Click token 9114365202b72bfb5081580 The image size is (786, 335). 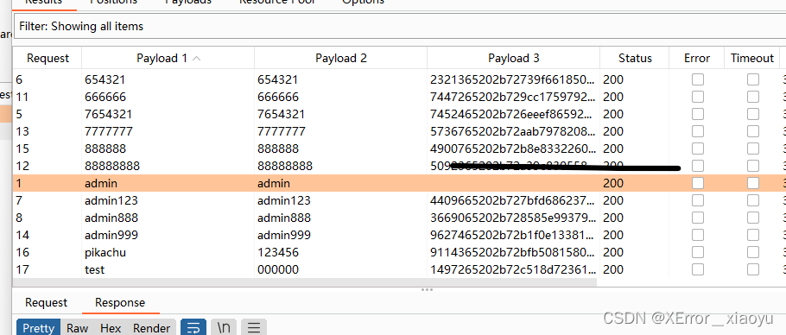coord(513,252)
